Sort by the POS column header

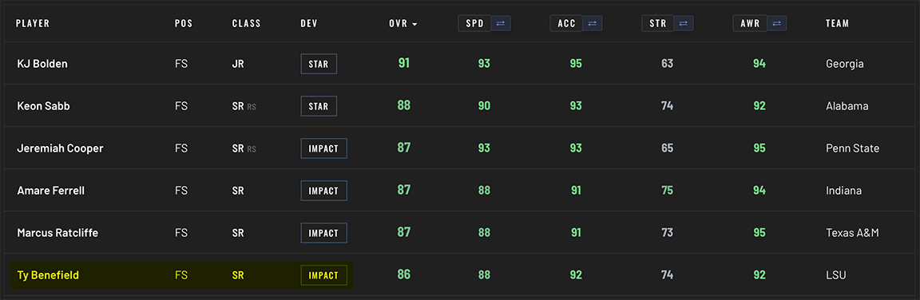tap(184, 24)
